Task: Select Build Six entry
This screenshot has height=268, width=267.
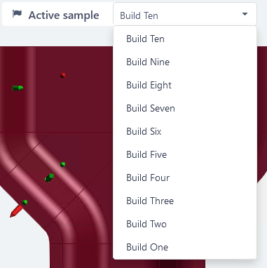Action: 184,131
